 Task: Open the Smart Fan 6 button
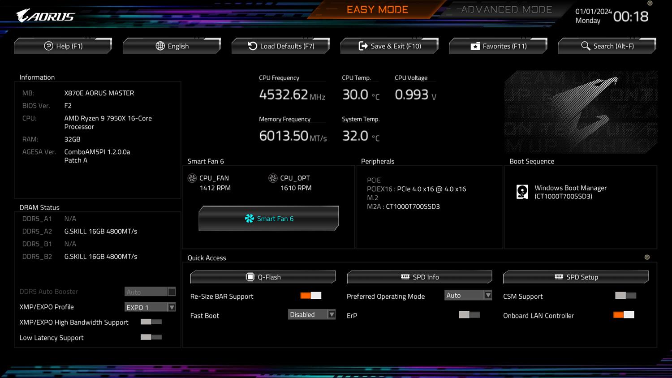[x=269, y=219]
